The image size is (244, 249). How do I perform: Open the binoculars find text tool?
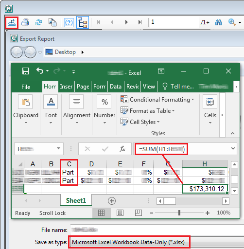click(x=219, y=22)
